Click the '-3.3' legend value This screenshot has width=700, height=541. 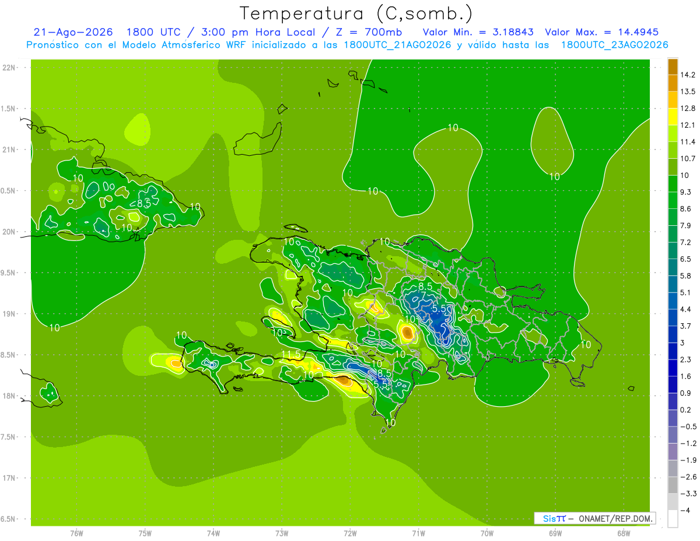click(x=688, y=494)
